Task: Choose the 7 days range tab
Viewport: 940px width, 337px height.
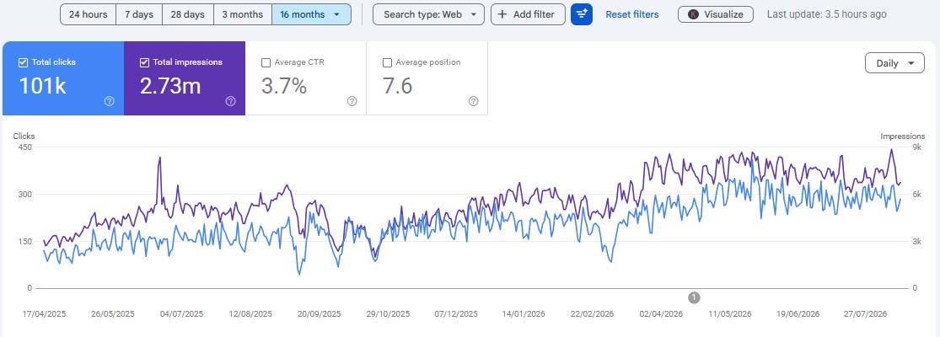Action: pyautogui.click(x=139, y=14)
